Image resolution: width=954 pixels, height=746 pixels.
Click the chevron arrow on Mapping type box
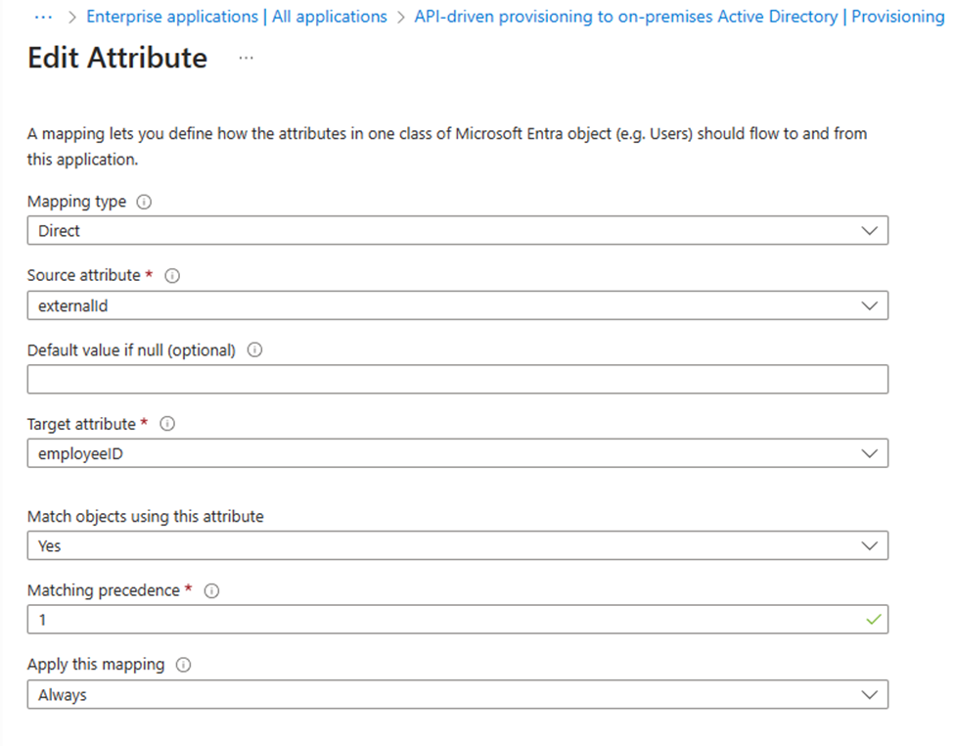coord(870,231)
